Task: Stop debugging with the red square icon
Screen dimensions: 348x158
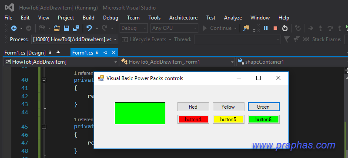Action: [275, 28]
